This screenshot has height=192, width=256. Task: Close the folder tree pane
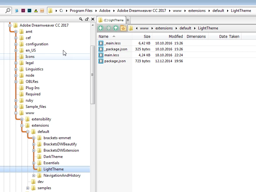(x=93, y=19)
